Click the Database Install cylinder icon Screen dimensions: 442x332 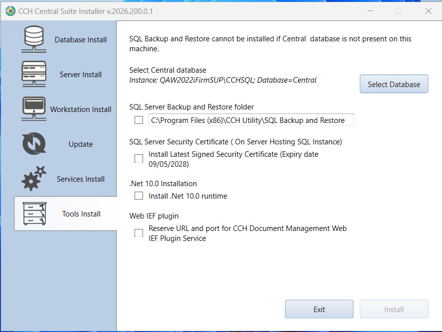click(x=34, y=39)
